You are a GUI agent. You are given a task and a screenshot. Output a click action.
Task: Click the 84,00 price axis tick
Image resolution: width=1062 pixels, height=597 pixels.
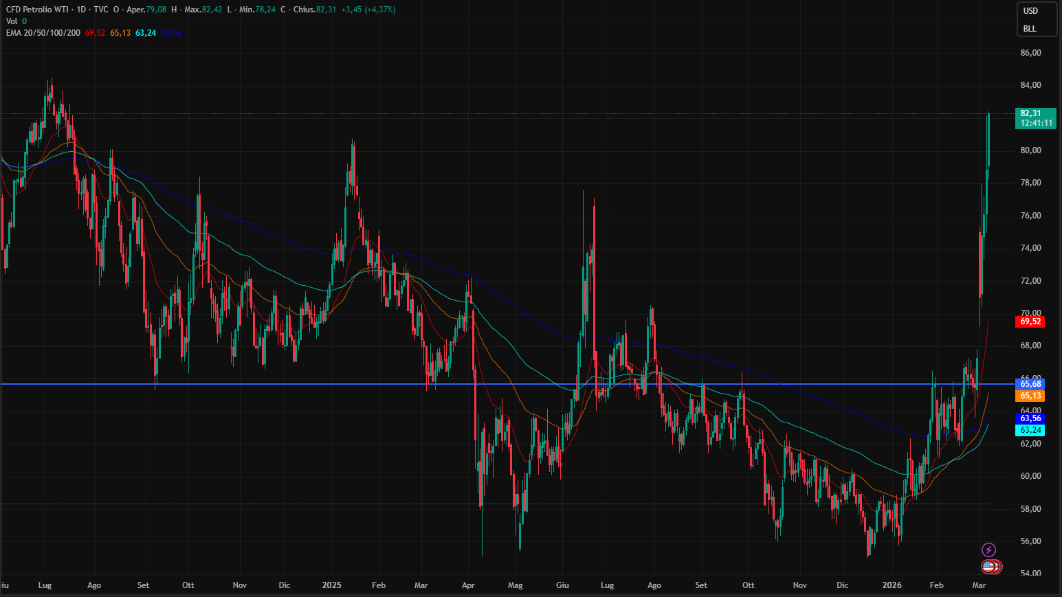1031,85
